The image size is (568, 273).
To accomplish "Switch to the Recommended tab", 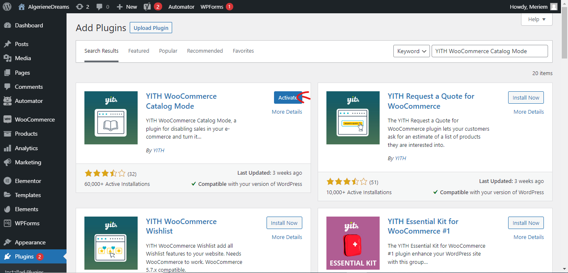I will 205,51.
